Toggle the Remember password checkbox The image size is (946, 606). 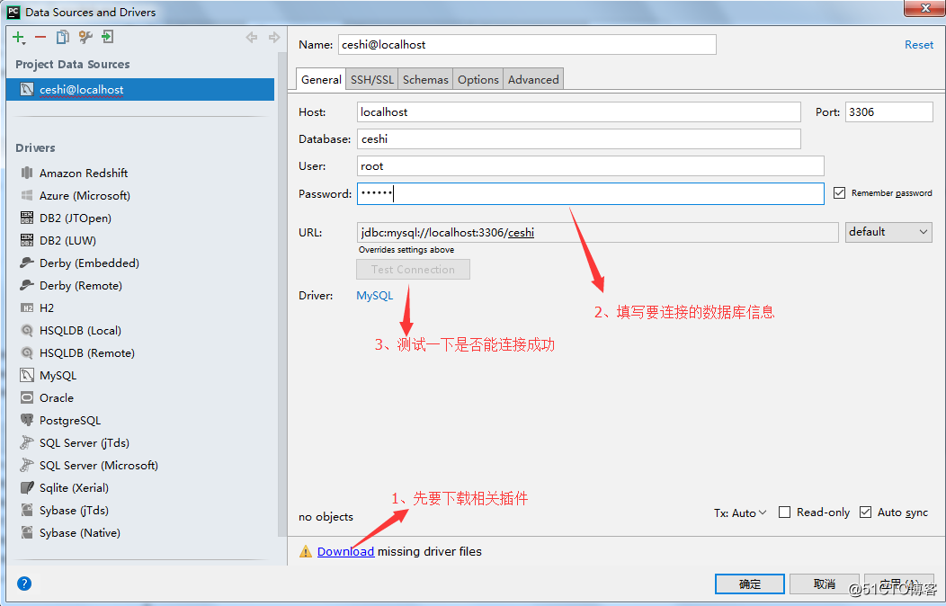pyautogui.click(x=839, y=193)
